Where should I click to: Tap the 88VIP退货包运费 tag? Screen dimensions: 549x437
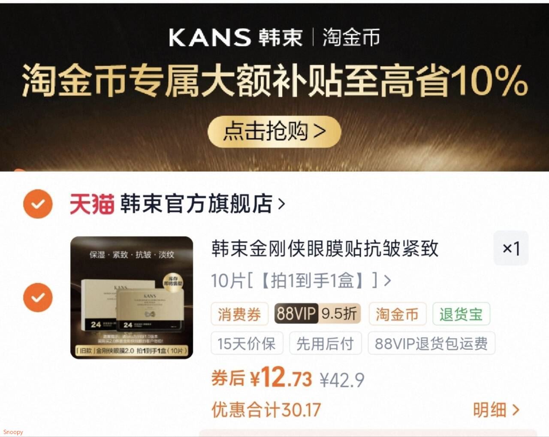click(431, 343)
